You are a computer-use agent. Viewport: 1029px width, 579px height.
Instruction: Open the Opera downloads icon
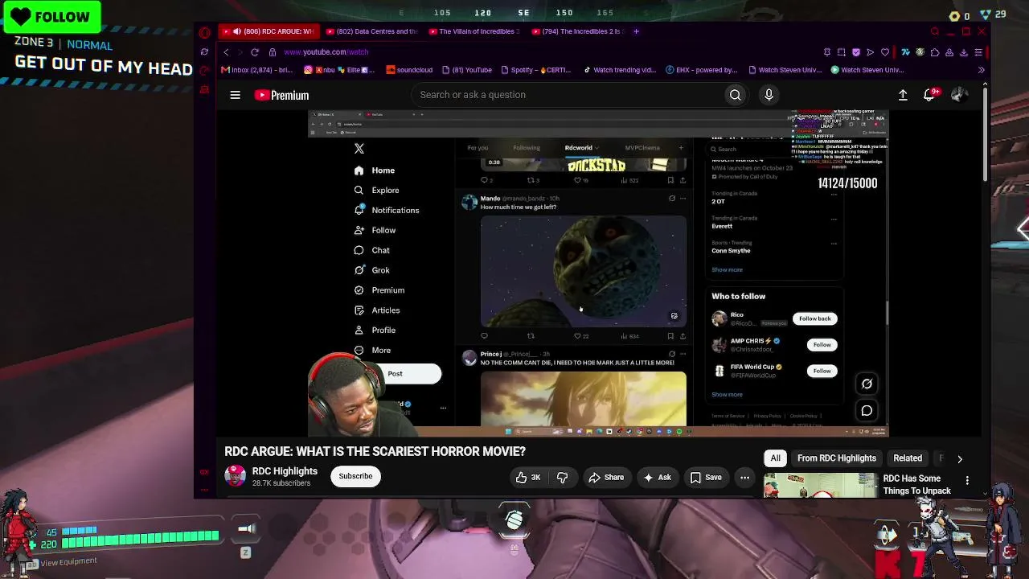pos(964,52)
